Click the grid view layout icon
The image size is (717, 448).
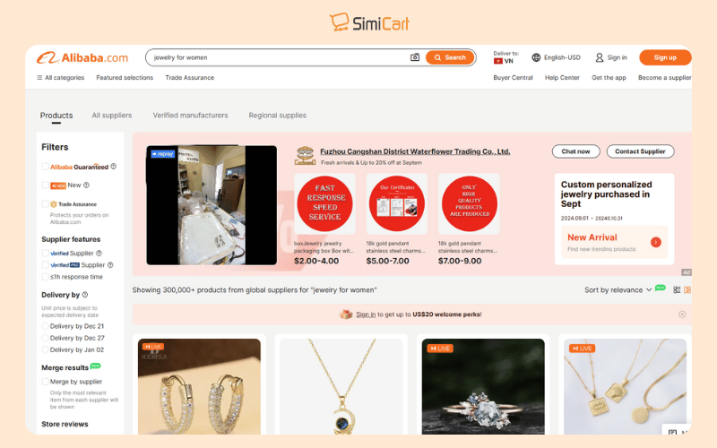(x=687, y=289)
